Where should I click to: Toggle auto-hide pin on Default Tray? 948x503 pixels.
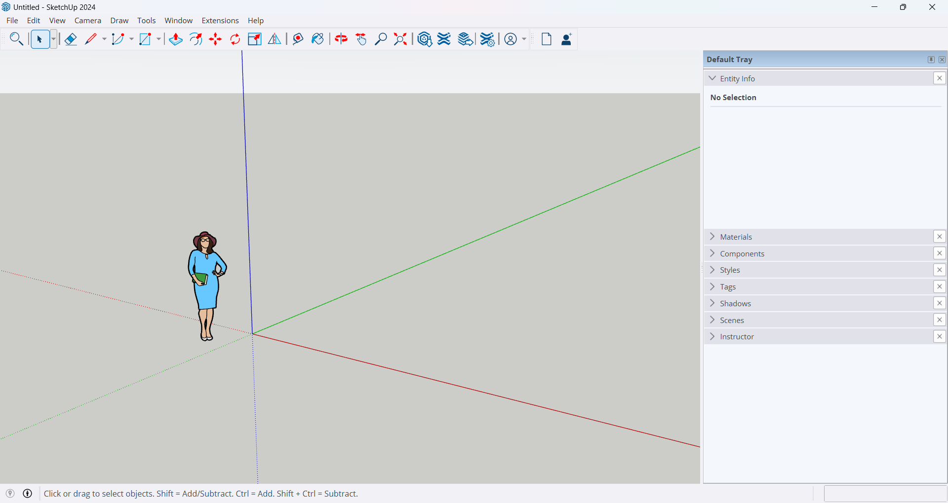tap(931, 60)
